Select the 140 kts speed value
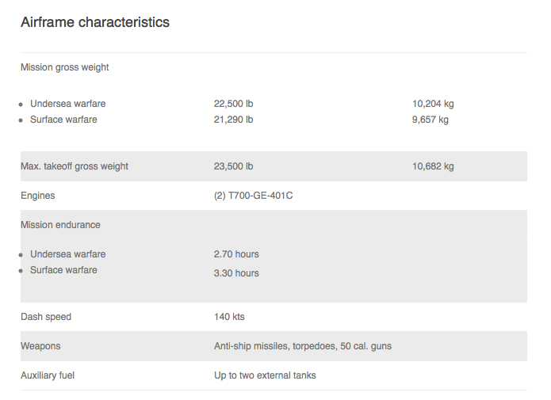The width and height of the screenshot is (551, 400). (x=229, y=316)
